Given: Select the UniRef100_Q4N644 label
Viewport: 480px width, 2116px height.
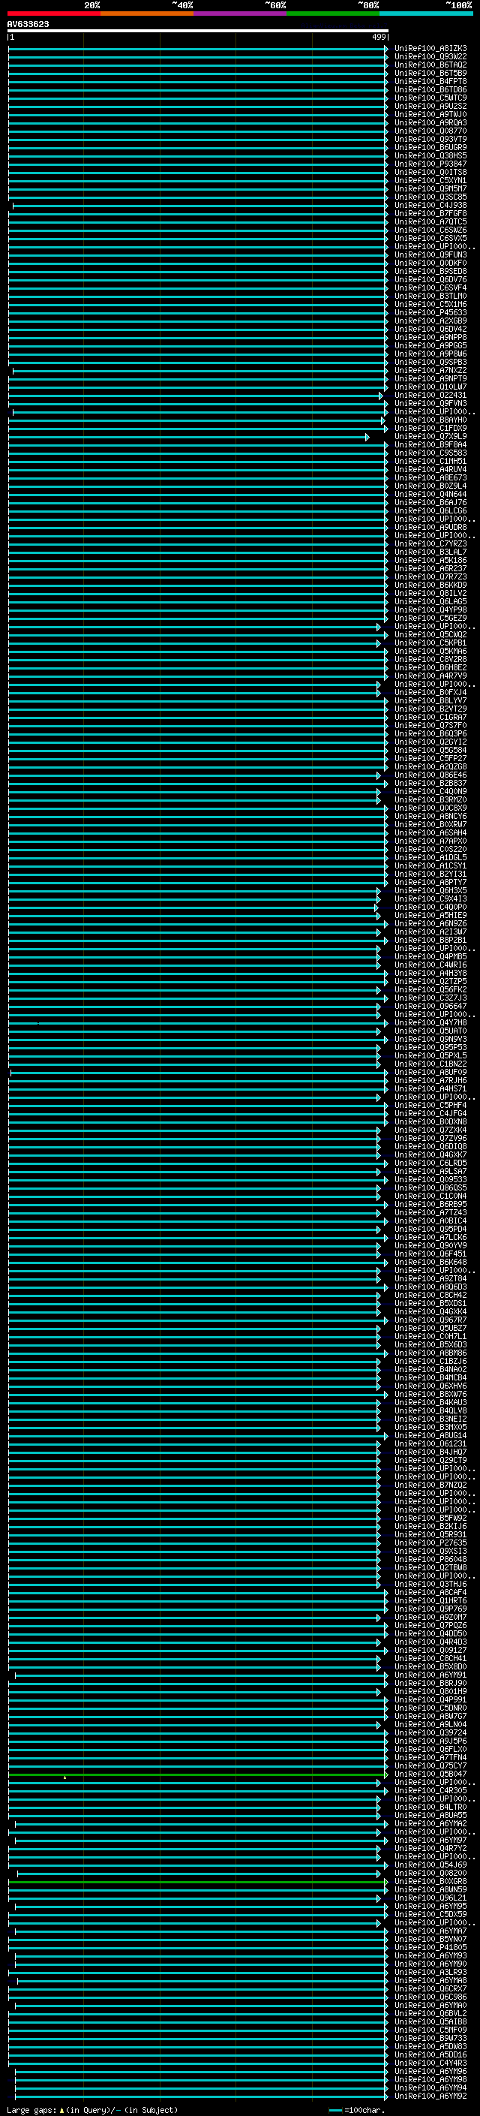Looking at the screenshot, I should pos(430,495).
